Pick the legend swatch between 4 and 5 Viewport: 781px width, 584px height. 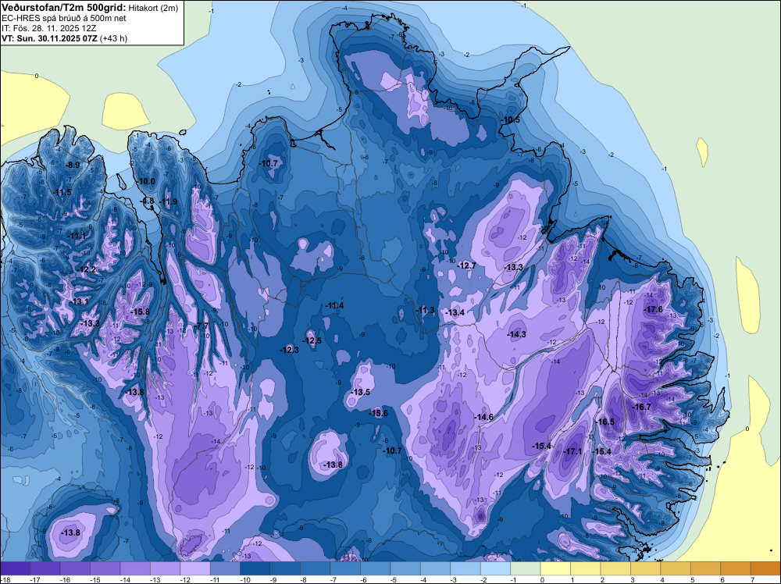click(676, 568)
